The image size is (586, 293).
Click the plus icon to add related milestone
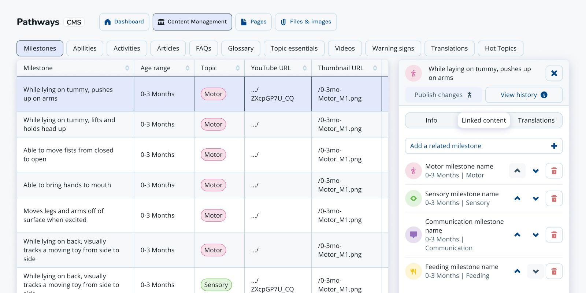pyautogui.click(x=554, y=146)
